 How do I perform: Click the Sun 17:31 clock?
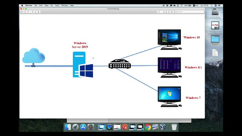pyautogui.click(x=204, y=5)
